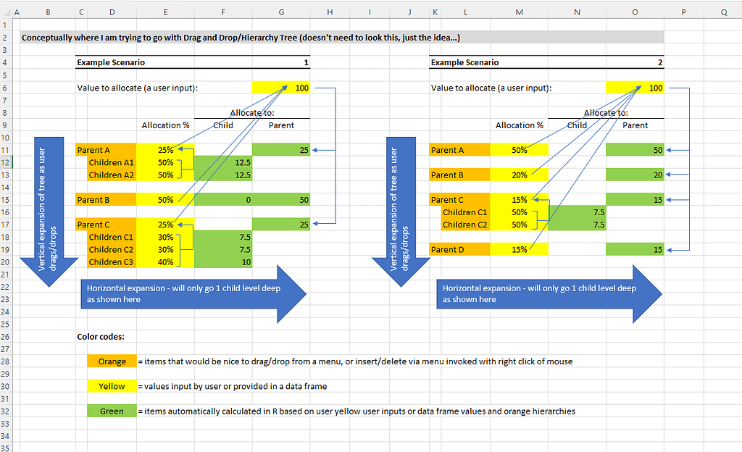Click the 40% yellow cell for Children C3
This screenshot has height=452, width=742.
coord(167,261)
